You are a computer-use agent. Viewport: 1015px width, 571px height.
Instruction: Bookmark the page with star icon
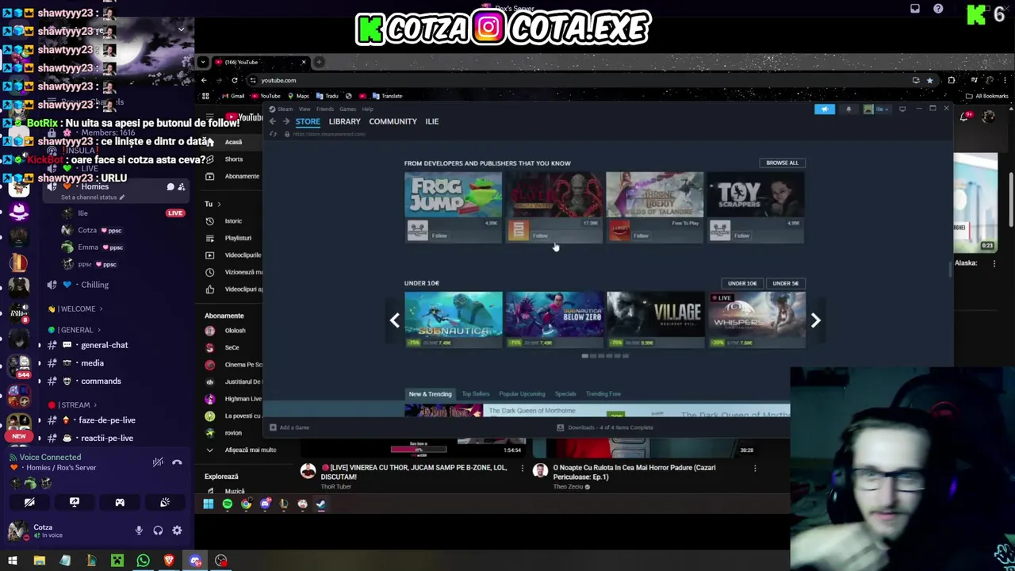click(929, 80)
